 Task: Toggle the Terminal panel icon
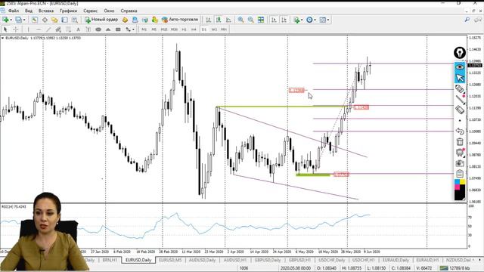coord(64,20)
